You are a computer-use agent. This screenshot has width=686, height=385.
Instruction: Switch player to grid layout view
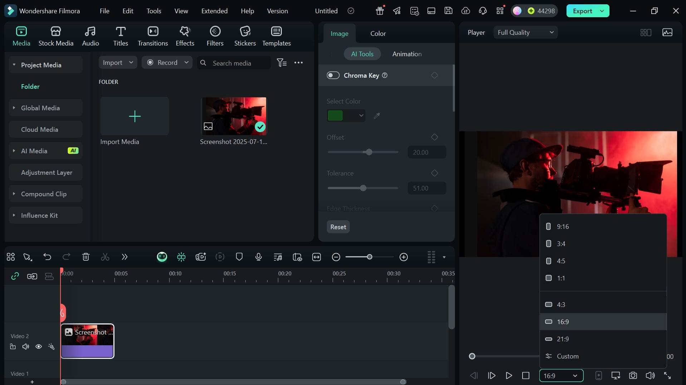[646, 33]
